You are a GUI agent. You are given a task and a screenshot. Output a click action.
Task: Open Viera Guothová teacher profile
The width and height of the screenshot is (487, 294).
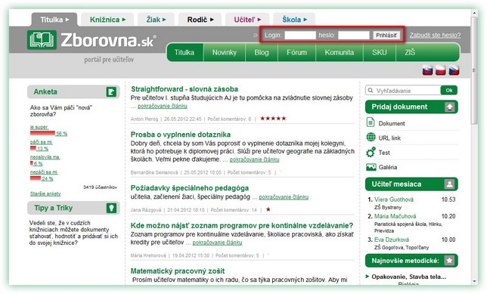[394, 200]
